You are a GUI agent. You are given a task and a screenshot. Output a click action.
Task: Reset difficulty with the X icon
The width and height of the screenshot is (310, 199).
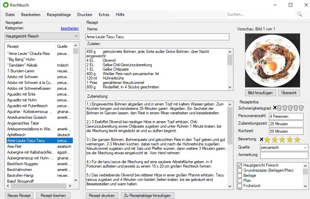[x=274, y=108]
